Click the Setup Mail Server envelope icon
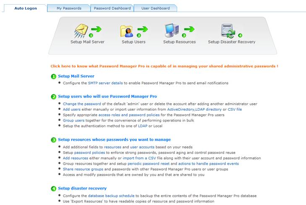The height and width of the screenshot is (205, 306). (81, 31)
